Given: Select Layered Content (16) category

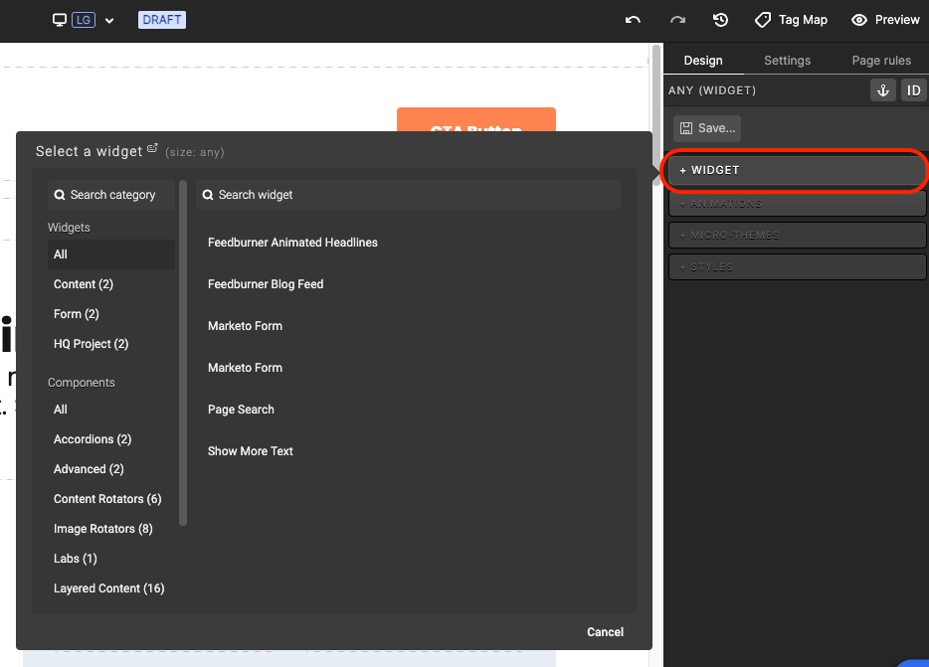Looking at the screenshot, I should (x=109, y=588).
